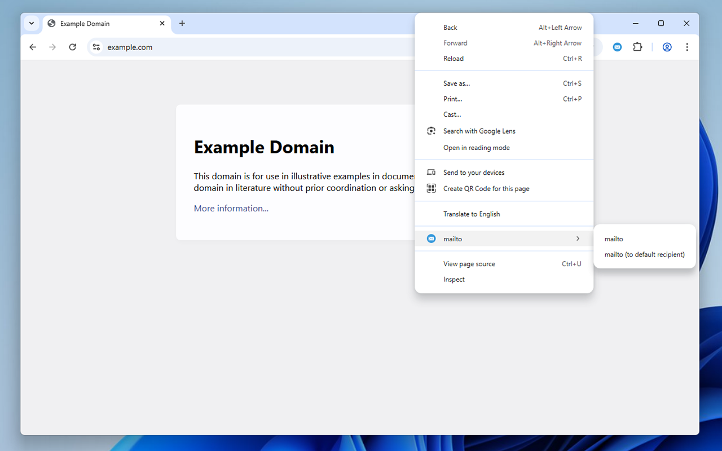Expand the mailto submenu entry

click(504, 239)
